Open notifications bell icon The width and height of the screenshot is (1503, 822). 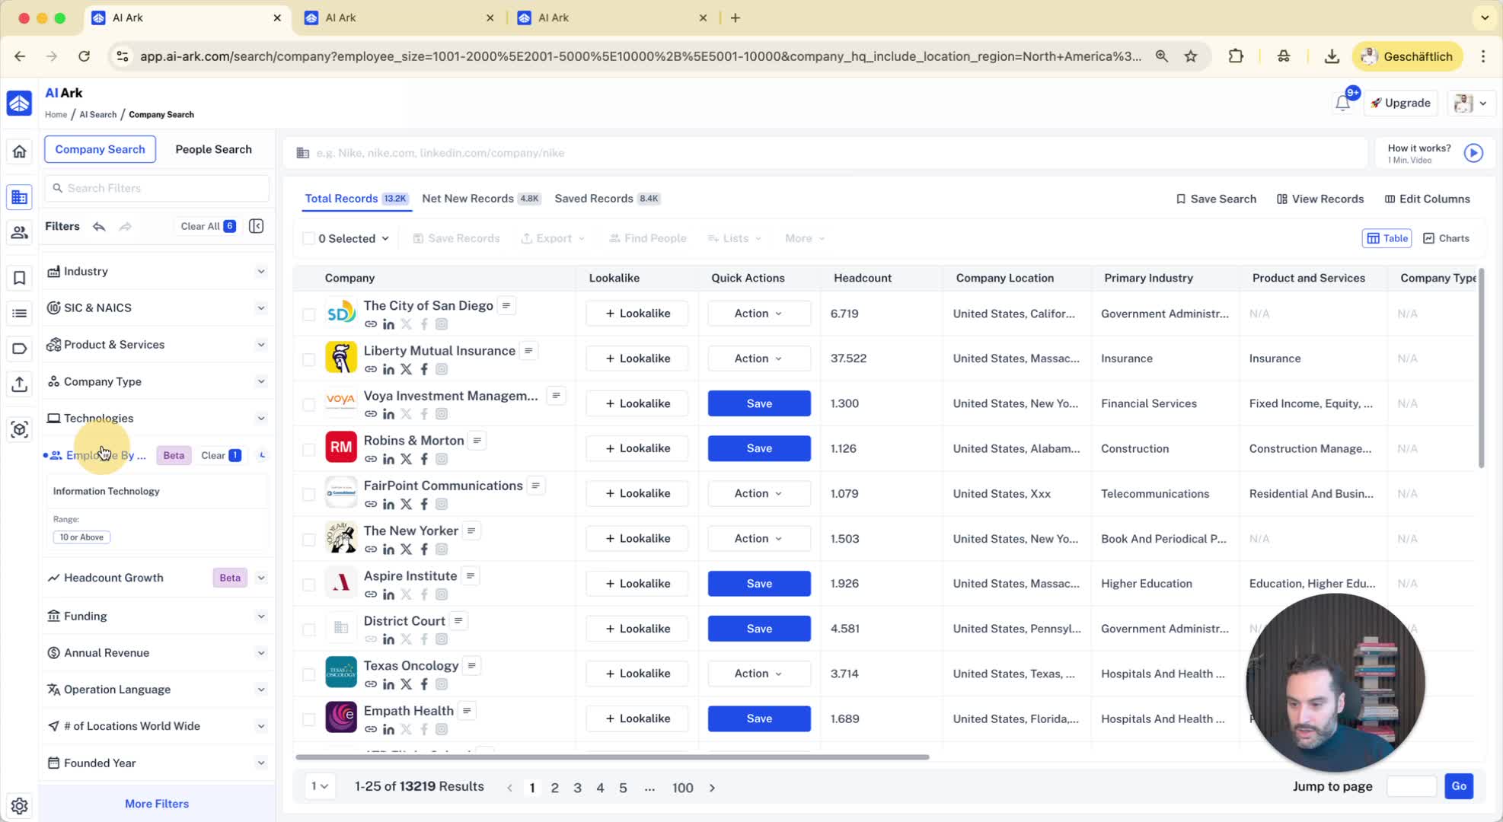click(x=1342, y=104)
